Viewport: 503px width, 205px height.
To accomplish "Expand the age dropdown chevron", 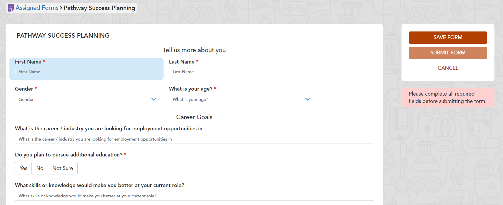I will (x=308, y=99).
